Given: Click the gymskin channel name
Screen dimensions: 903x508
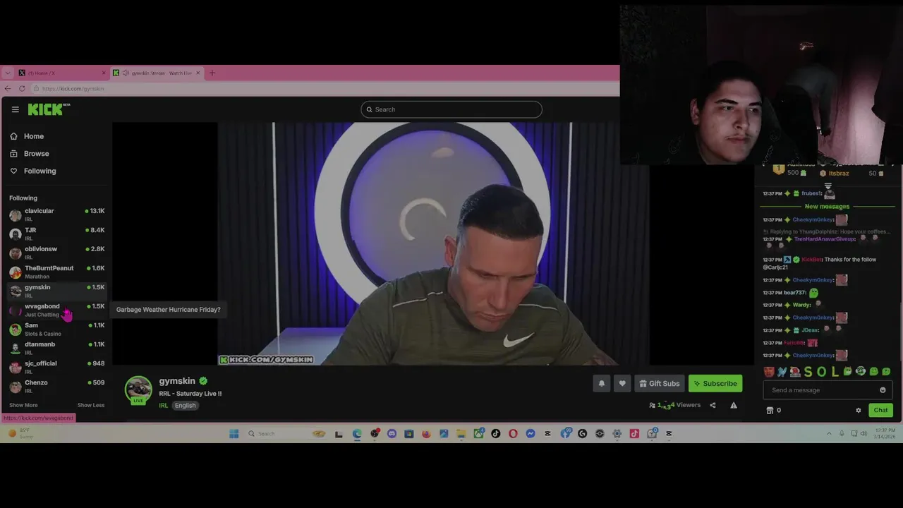Looking at the screenshot, I should tap(177, 381).
